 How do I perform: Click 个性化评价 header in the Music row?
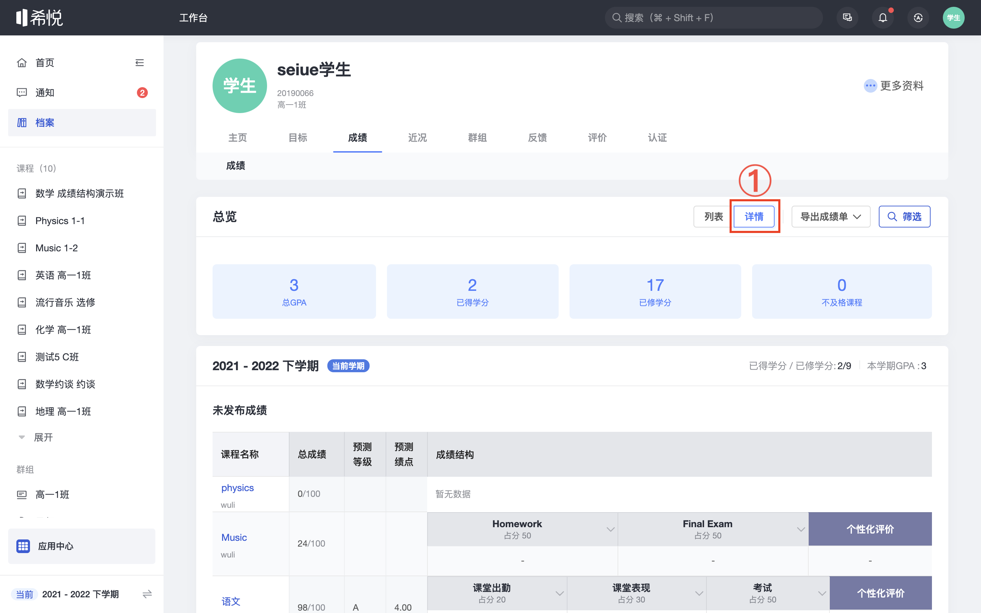[870, 529]
